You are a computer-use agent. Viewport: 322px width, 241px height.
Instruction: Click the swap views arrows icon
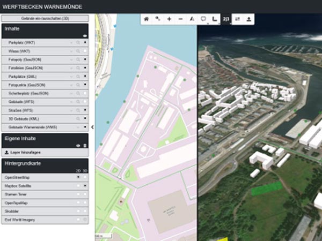pos(238,19)
